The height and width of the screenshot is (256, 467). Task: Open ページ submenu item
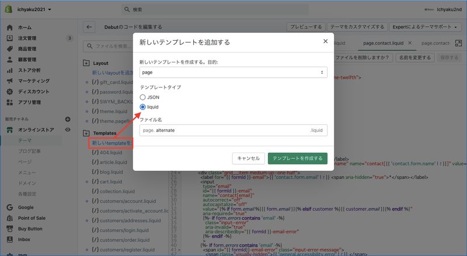click(x=25, y=162)
